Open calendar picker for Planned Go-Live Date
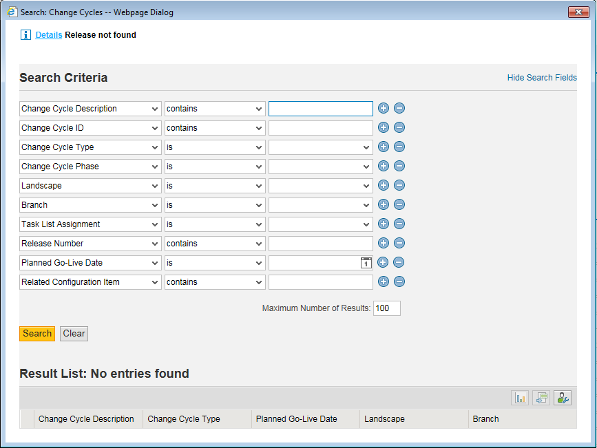This screenshot has width=597, height=448. click(x=366, y=263)
